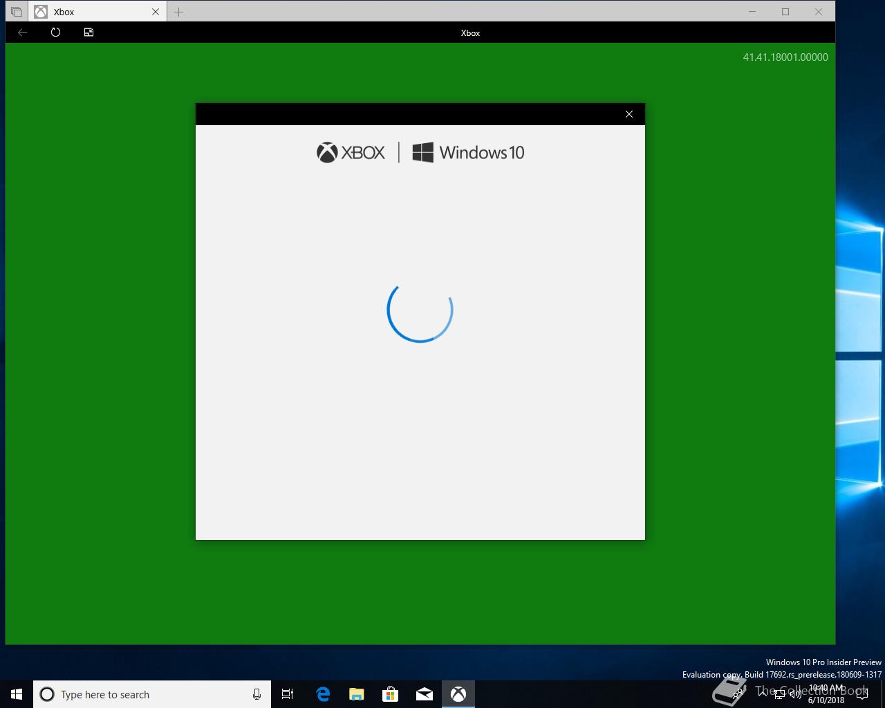Open Microsoft Store from the taskbar
The width and height of the screenshot is (885, 708).
tap(390, 694)
